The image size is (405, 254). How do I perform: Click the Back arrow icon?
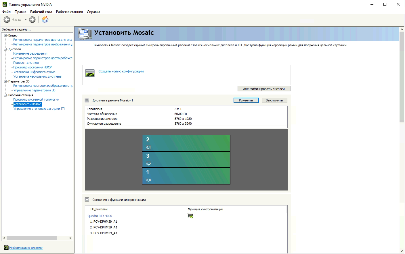coord(7,20)
